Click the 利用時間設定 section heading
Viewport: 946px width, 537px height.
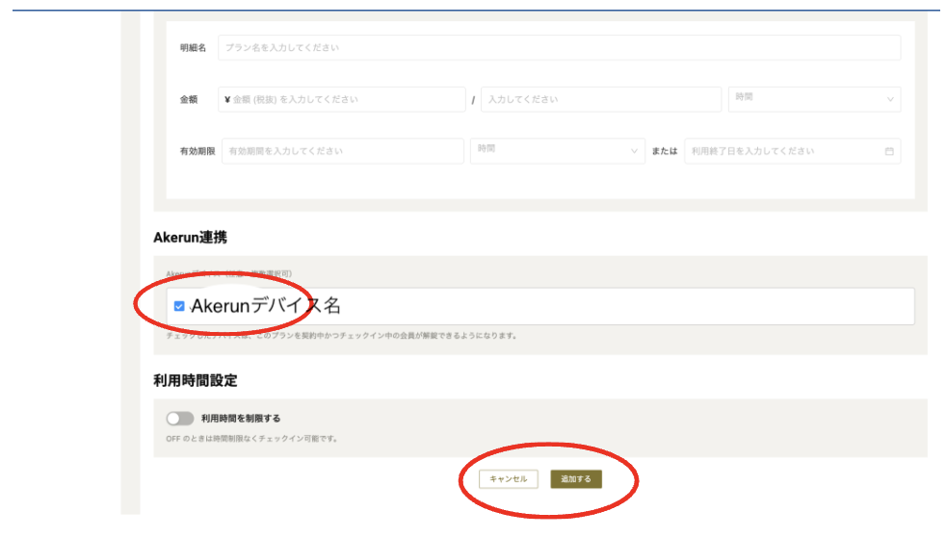tap(196, 381)
